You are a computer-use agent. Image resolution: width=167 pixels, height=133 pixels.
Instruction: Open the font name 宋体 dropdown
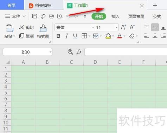point(93,28)
